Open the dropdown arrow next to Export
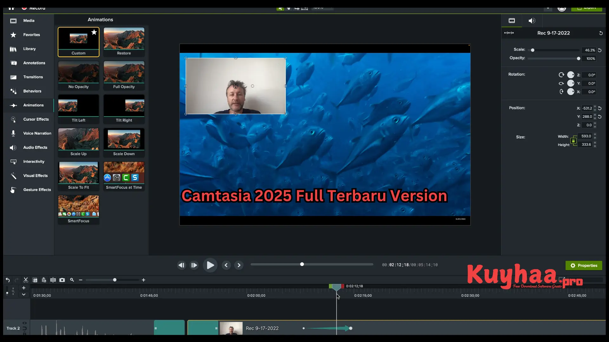Screen dimensions: 609x342 548,9
